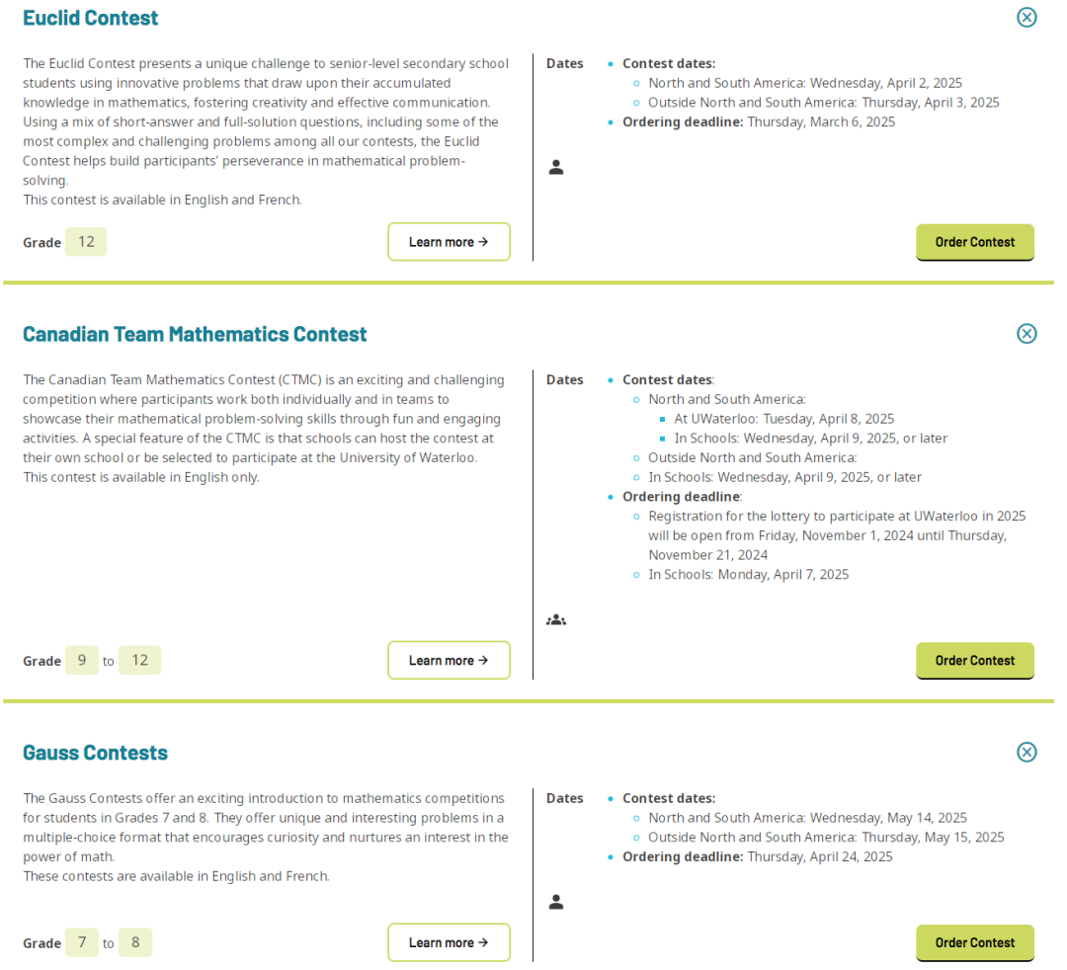Close the Canadian Team Mathematics Contest card
Image resolution: width=1067 pixels, height=970 pixels.
coord(1026,333)
